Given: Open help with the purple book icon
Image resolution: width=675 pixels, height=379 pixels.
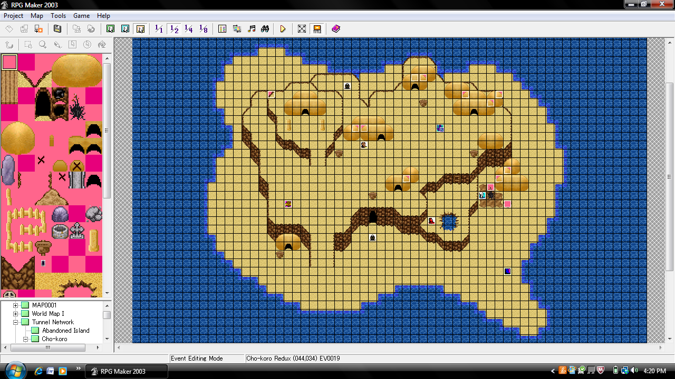Looking at the screenshot, I should (336, 29).
